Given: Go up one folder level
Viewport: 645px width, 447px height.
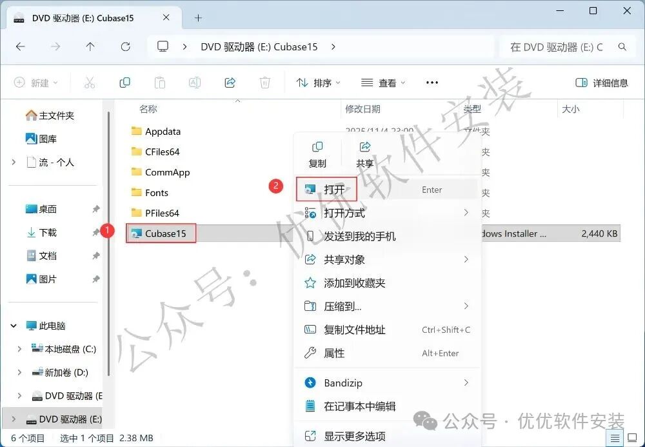Looking at the screenshot, I should [90, 47].
